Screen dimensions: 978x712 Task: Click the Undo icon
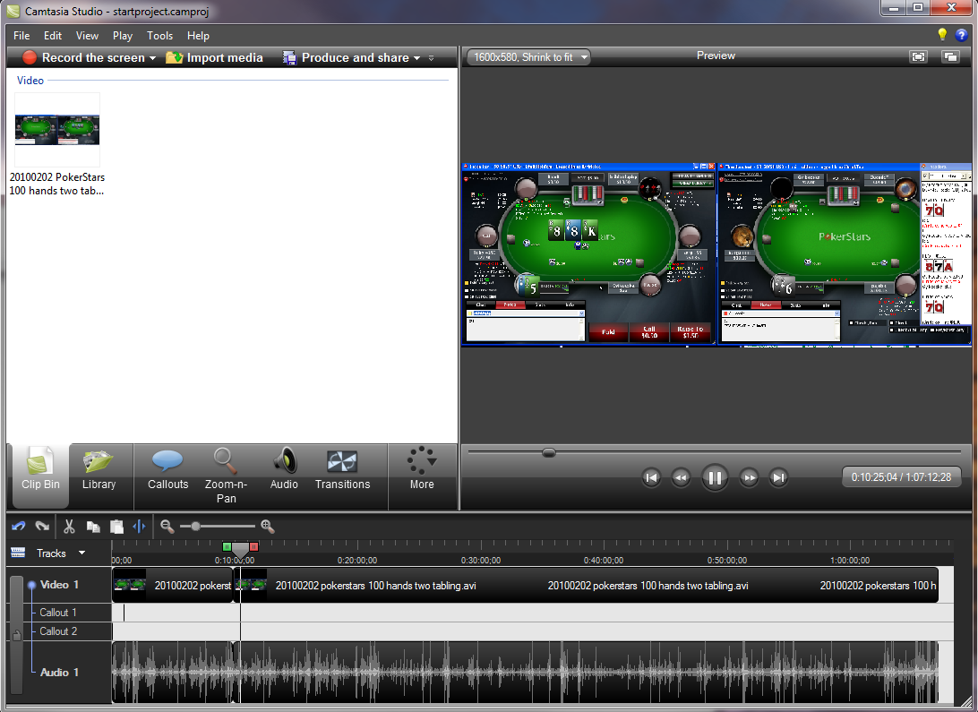click(x=18, y=527)
